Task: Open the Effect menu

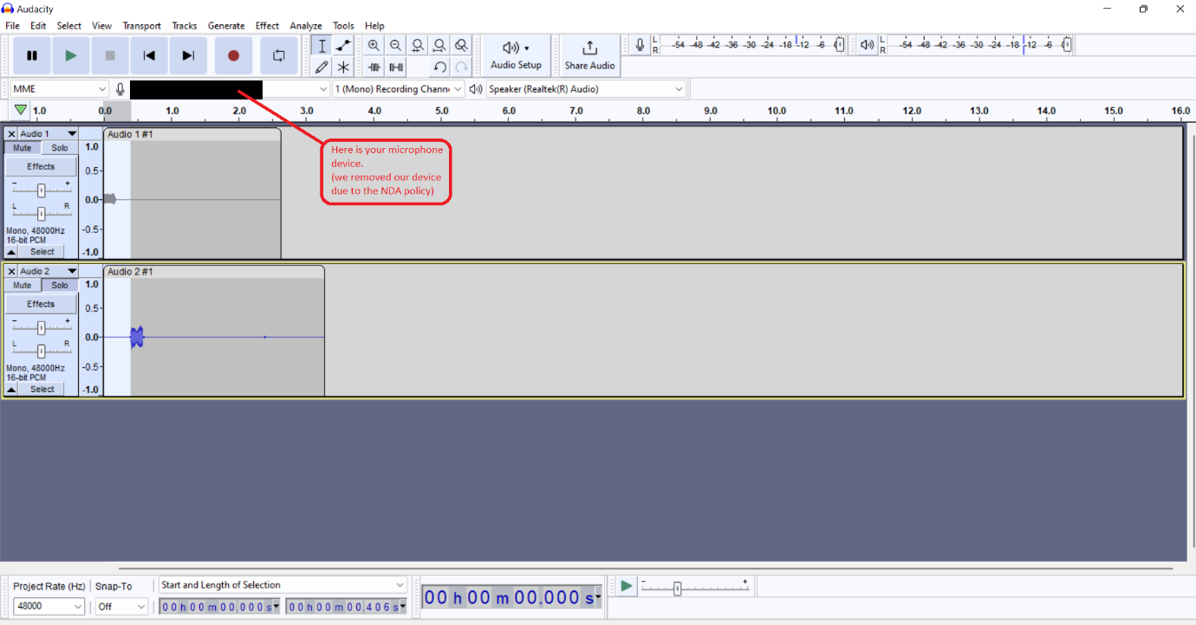Action: click(x=267, y=26)
